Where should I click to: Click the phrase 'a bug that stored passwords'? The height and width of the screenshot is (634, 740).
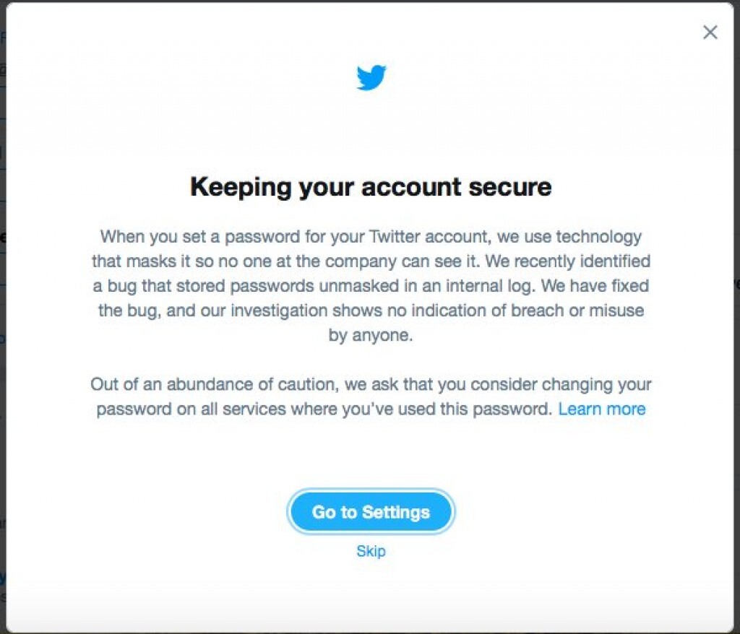coord(203,286)
